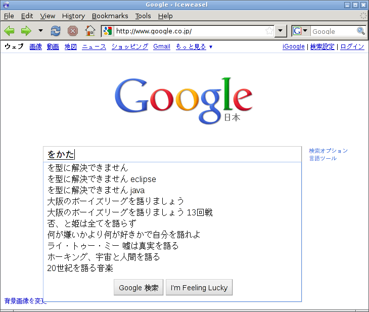Select suggestion 否、と姫は全てを語らず

pyautogui.click(x=172, y=224)
